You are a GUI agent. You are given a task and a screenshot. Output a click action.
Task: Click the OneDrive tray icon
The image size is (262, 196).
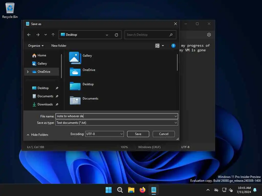(x=216, y=190)
